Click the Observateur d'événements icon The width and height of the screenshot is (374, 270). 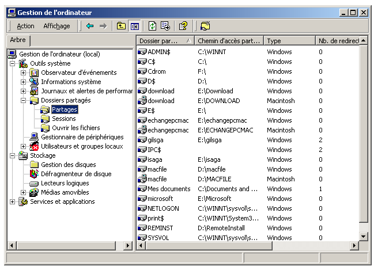click(x=34, y=73)
